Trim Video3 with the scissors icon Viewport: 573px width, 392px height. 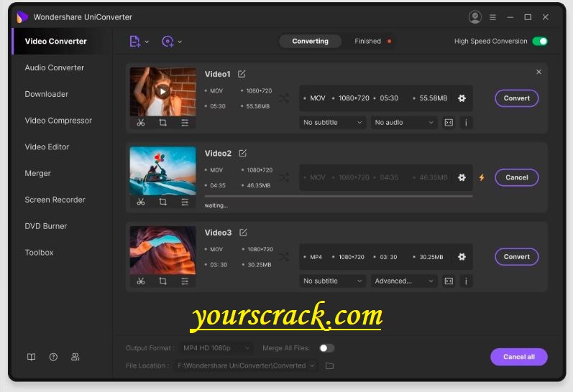pyautogui.click(x=141, y=281)
